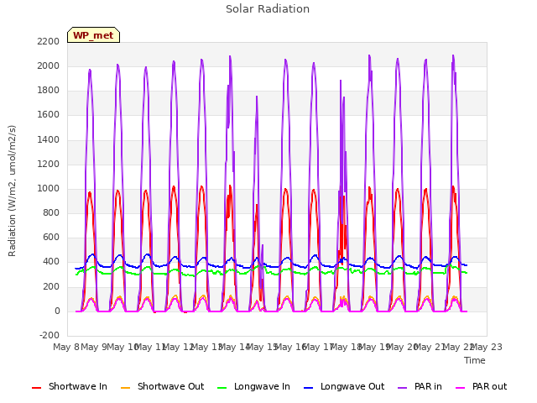The height and width of the screenshot is (403, 537).
Task: Click the Radiation y-axis label
Action: pyautogui.click(x=12, y=191)
